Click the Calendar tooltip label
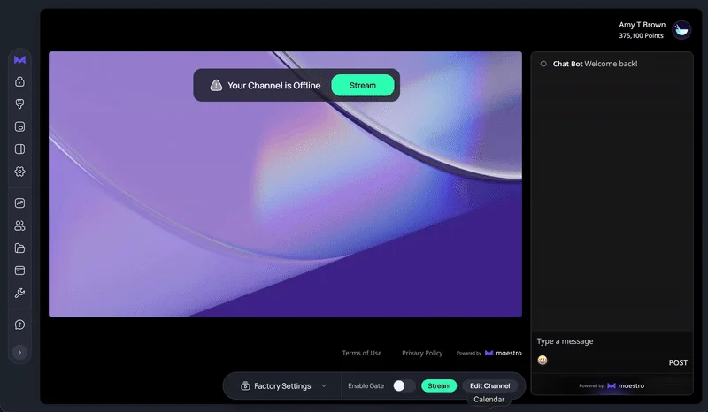The height and width of the screenshot is (412, 708). 489,400
